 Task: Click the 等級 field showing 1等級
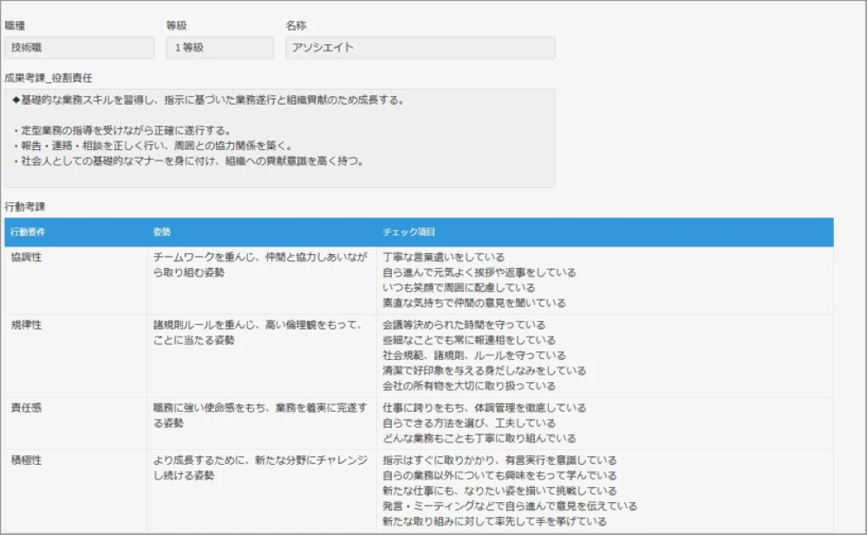(219, 48)
